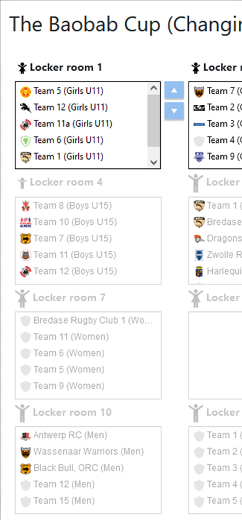
Task: Click the Locker room 10 person icon
Action: (22, 413)
